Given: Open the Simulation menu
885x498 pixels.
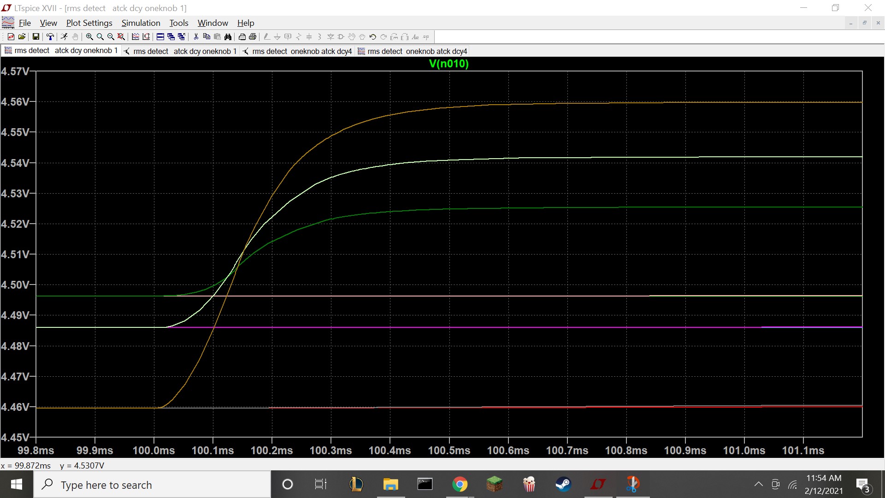Looking at the screenshot, I should point(141,23).
